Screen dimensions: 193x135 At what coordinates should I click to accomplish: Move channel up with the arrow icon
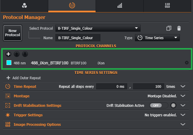[x=17, y=54]
